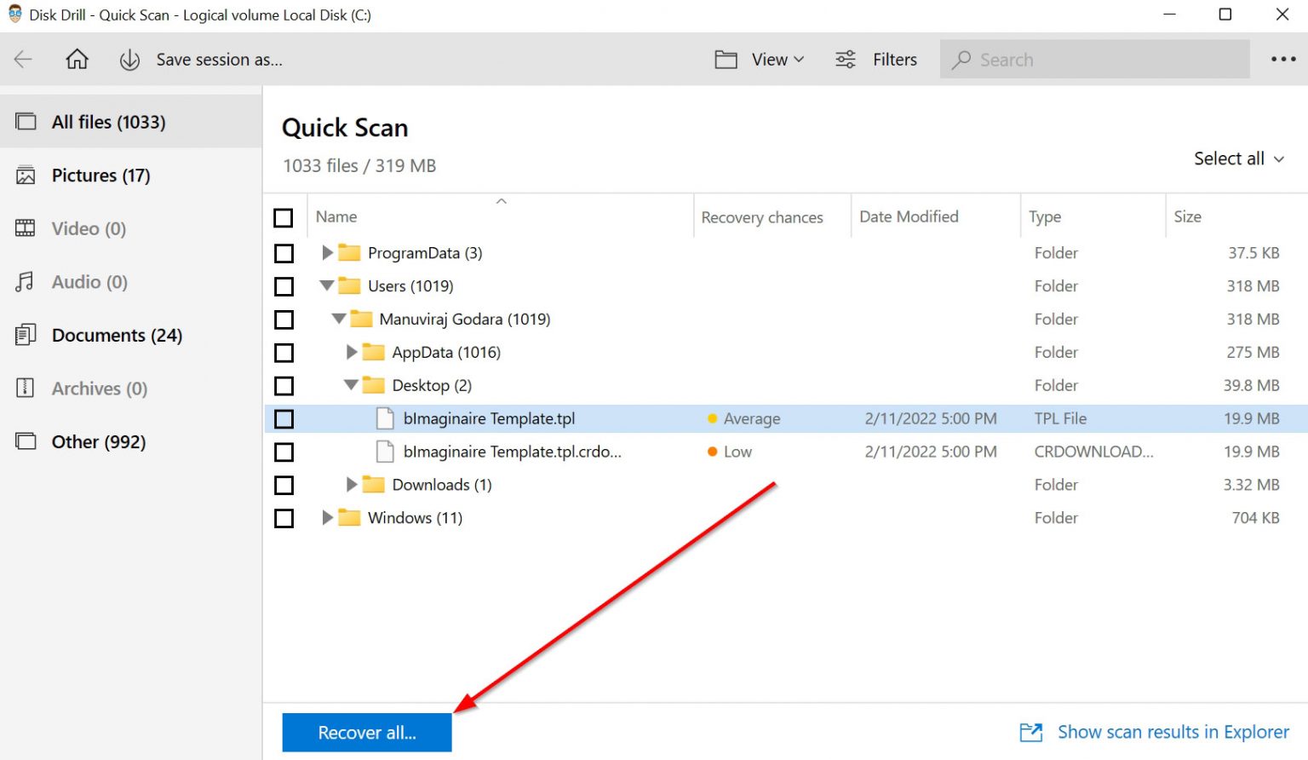The width and height of the screenshot is (1308, 760).
Task: Click the bImaginaire Template.tpl file icon
Action: tap(385, 418)
